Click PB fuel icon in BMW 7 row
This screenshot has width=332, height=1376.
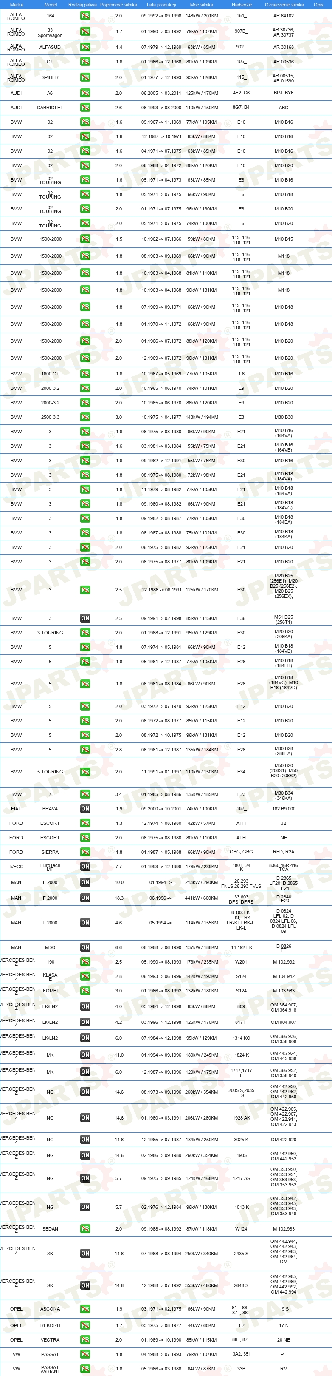pos(85,794)
